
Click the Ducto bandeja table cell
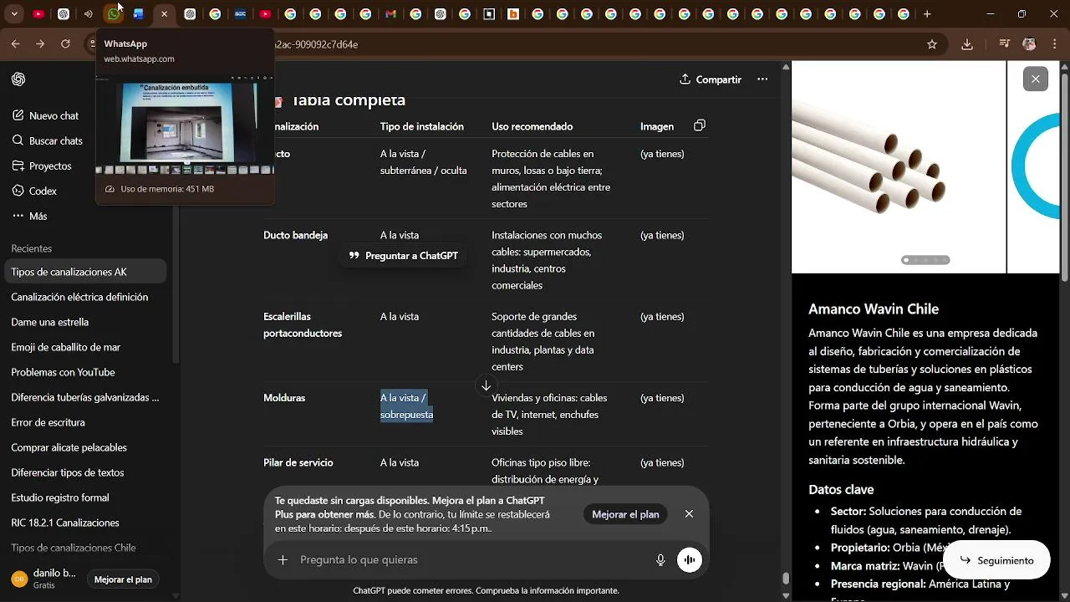point(295,236)
